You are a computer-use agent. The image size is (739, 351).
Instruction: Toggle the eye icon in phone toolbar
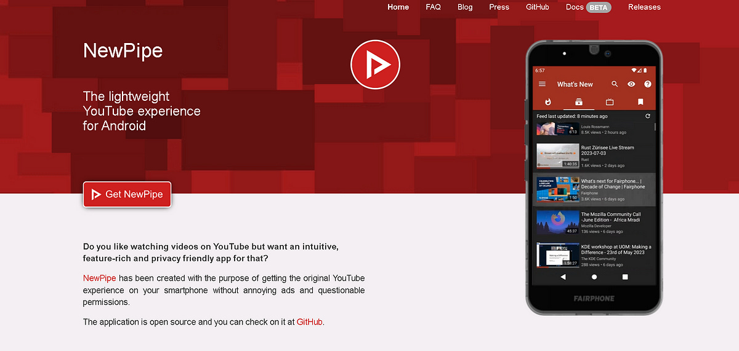[x=631, y=84]
